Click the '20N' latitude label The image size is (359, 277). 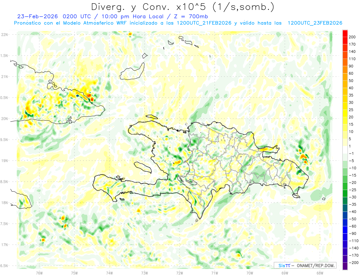[x=4, y=119]
